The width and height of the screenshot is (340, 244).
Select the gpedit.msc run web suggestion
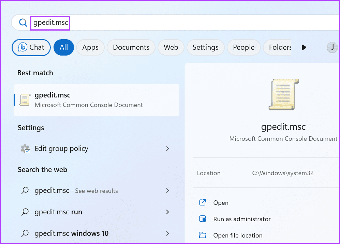coord(97,212)
